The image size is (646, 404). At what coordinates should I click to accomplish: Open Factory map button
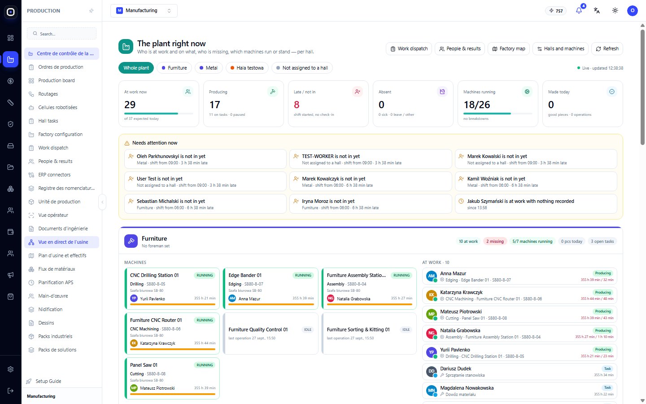click(x=509, y=48)
